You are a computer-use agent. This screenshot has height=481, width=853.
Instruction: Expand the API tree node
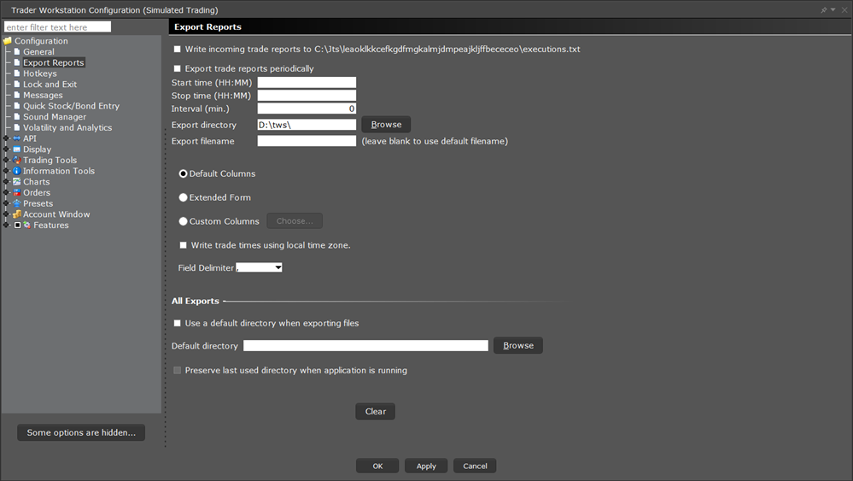(7, 138)
